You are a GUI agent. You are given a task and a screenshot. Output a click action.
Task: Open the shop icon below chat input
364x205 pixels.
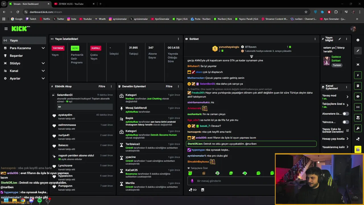click(x=203, y=190)
